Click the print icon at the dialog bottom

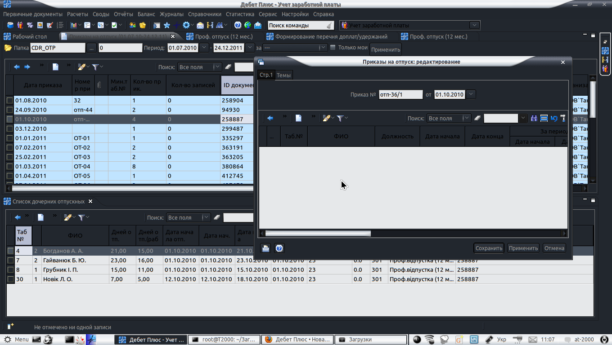[265, 248]
